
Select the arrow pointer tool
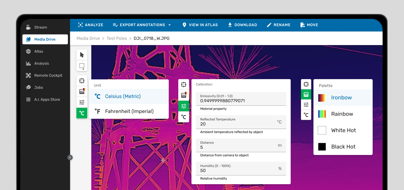[82, 55]
